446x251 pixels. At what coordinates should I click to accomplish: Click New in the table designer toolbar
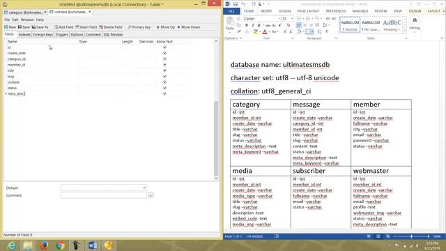point(10,27)
